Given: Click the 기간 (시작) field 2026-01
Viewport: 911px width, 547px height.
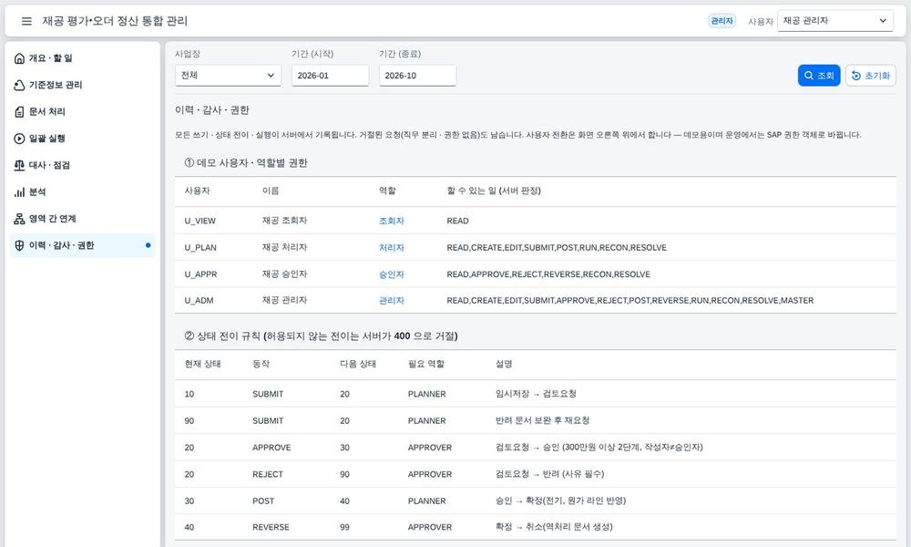Looking at the screenshot, I should 330,76.
